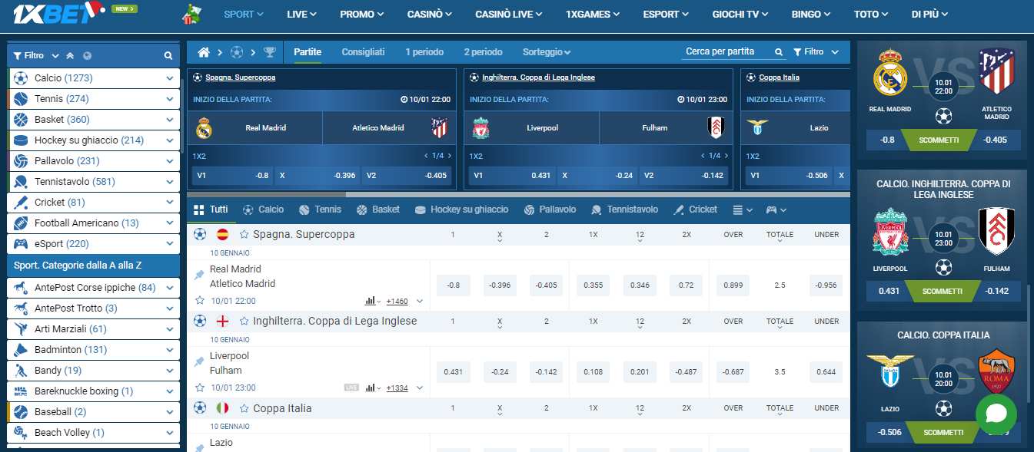This screenshot has height=452, width=1034.
Task: Open the live chat bubble button
Action: coord(996,414)
